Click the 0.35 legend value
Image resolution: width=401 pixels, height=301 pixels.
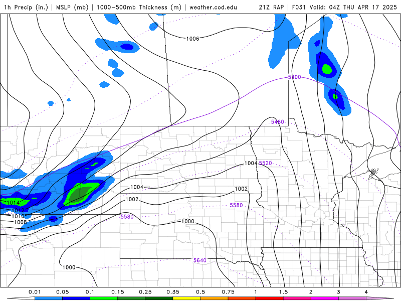pyautogui.click(x=173, y=292)
